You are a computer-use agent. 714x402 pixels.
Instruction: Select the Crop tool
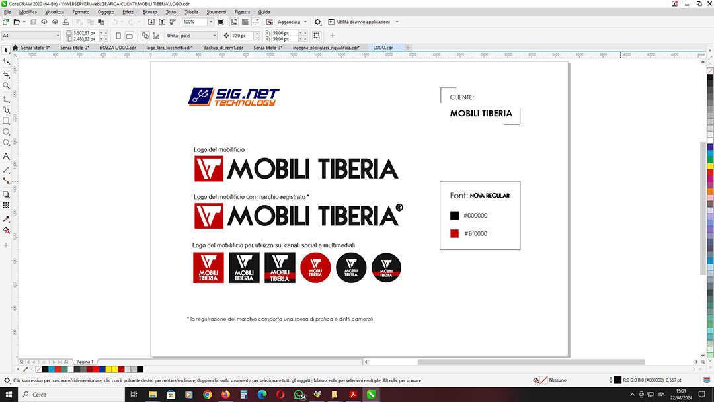(x=6, y=74)
